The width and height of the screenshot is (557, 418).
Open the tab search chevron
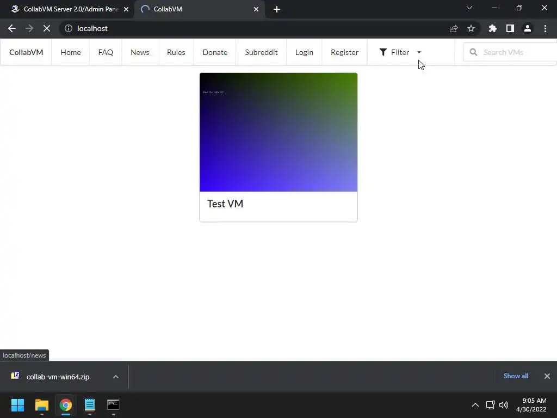pyautogui.click(x=469, y=8)
